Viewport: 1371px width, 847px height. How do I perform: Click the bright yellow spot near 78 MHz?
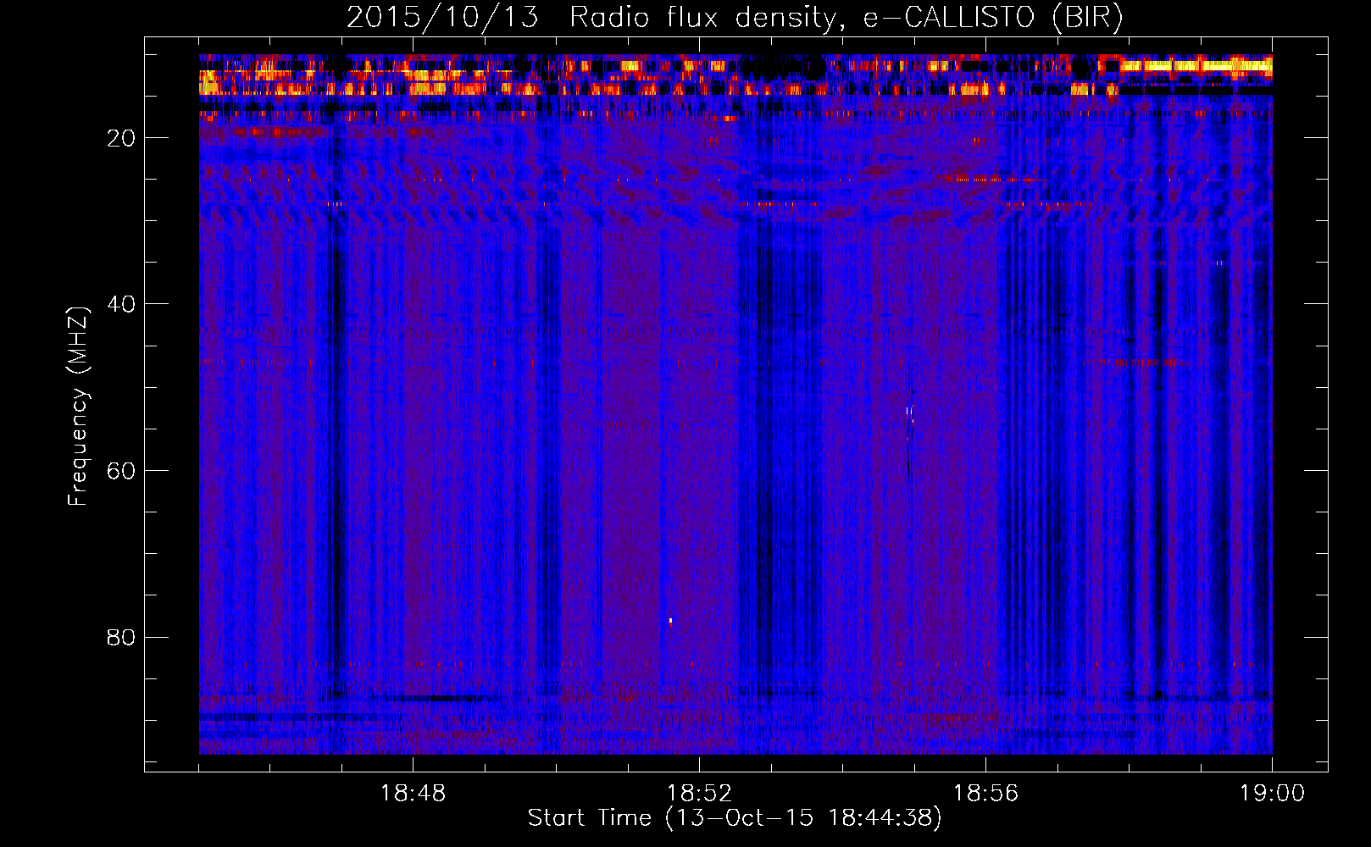(670, 621)
